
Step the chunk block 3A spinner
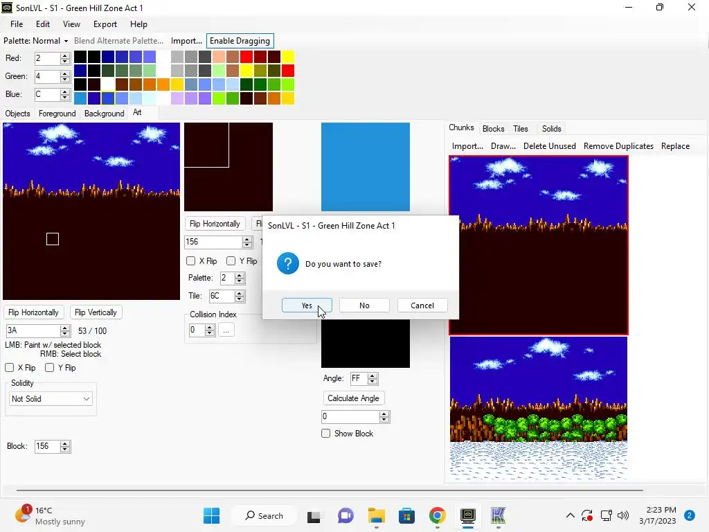65,330
